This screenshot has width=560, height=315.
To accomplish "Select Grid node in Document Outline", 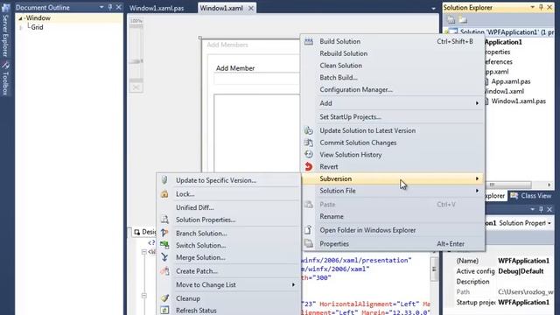I will click(x=37, y=27).
